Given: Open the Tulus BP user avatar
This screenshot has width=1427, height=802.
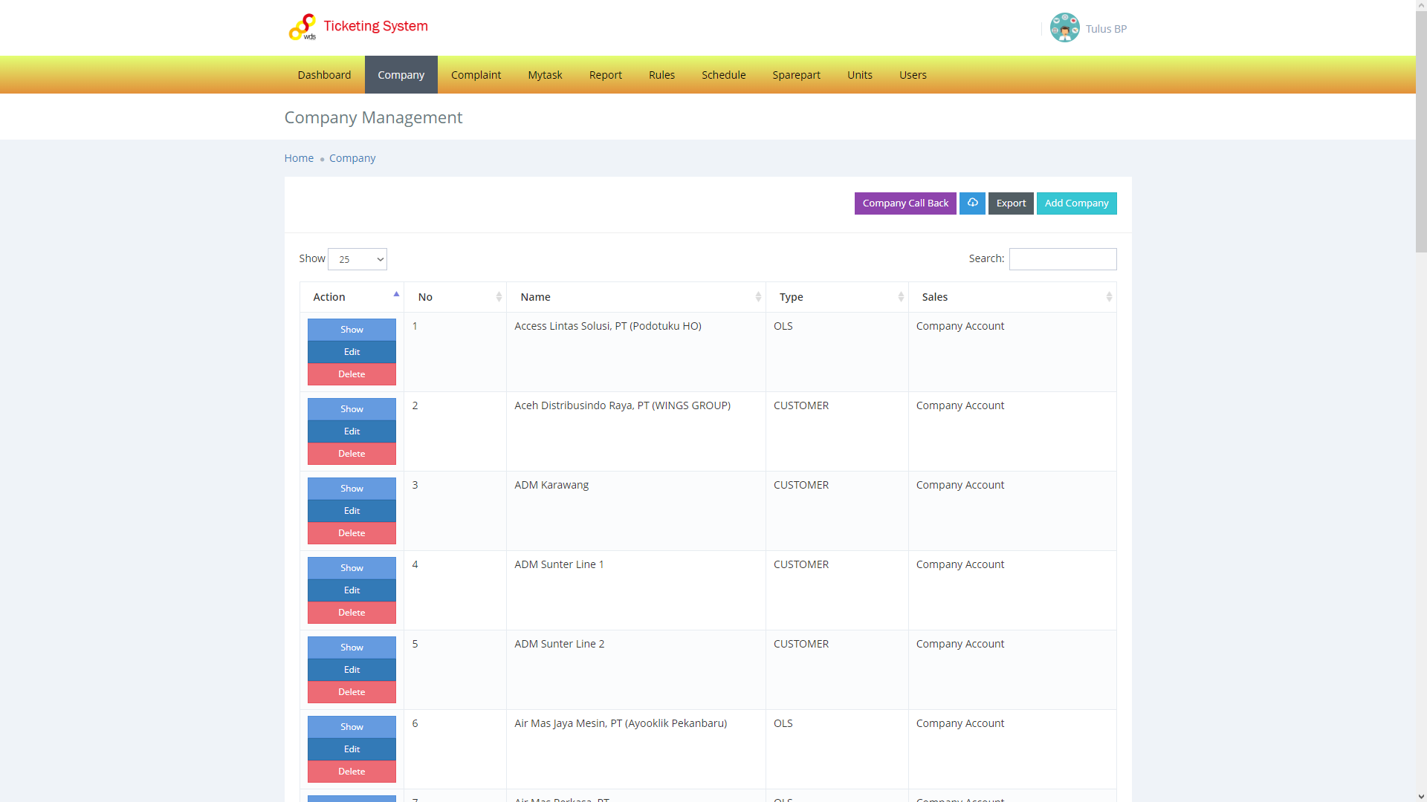Looking at the screenshot, I should click(1064, 28).
